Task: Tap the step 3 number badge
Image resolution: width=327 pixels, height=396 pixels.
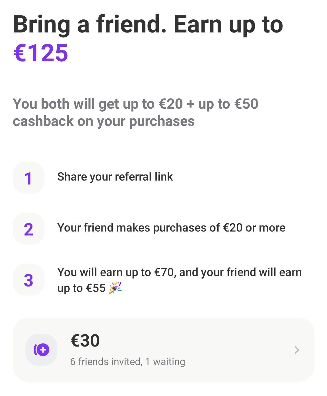Action: point(28,280)
